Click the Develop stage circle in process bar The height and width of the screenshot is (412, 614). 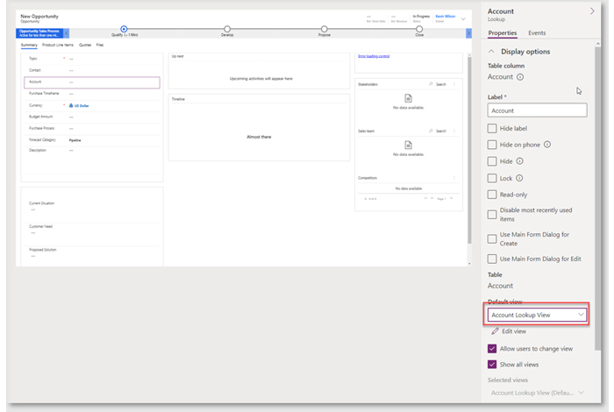point(227,29)
